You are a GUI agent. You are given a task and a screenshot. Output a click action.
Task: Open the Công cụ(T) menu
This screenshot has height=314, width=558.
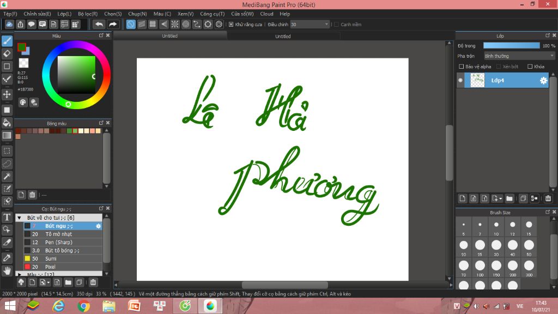213,14
